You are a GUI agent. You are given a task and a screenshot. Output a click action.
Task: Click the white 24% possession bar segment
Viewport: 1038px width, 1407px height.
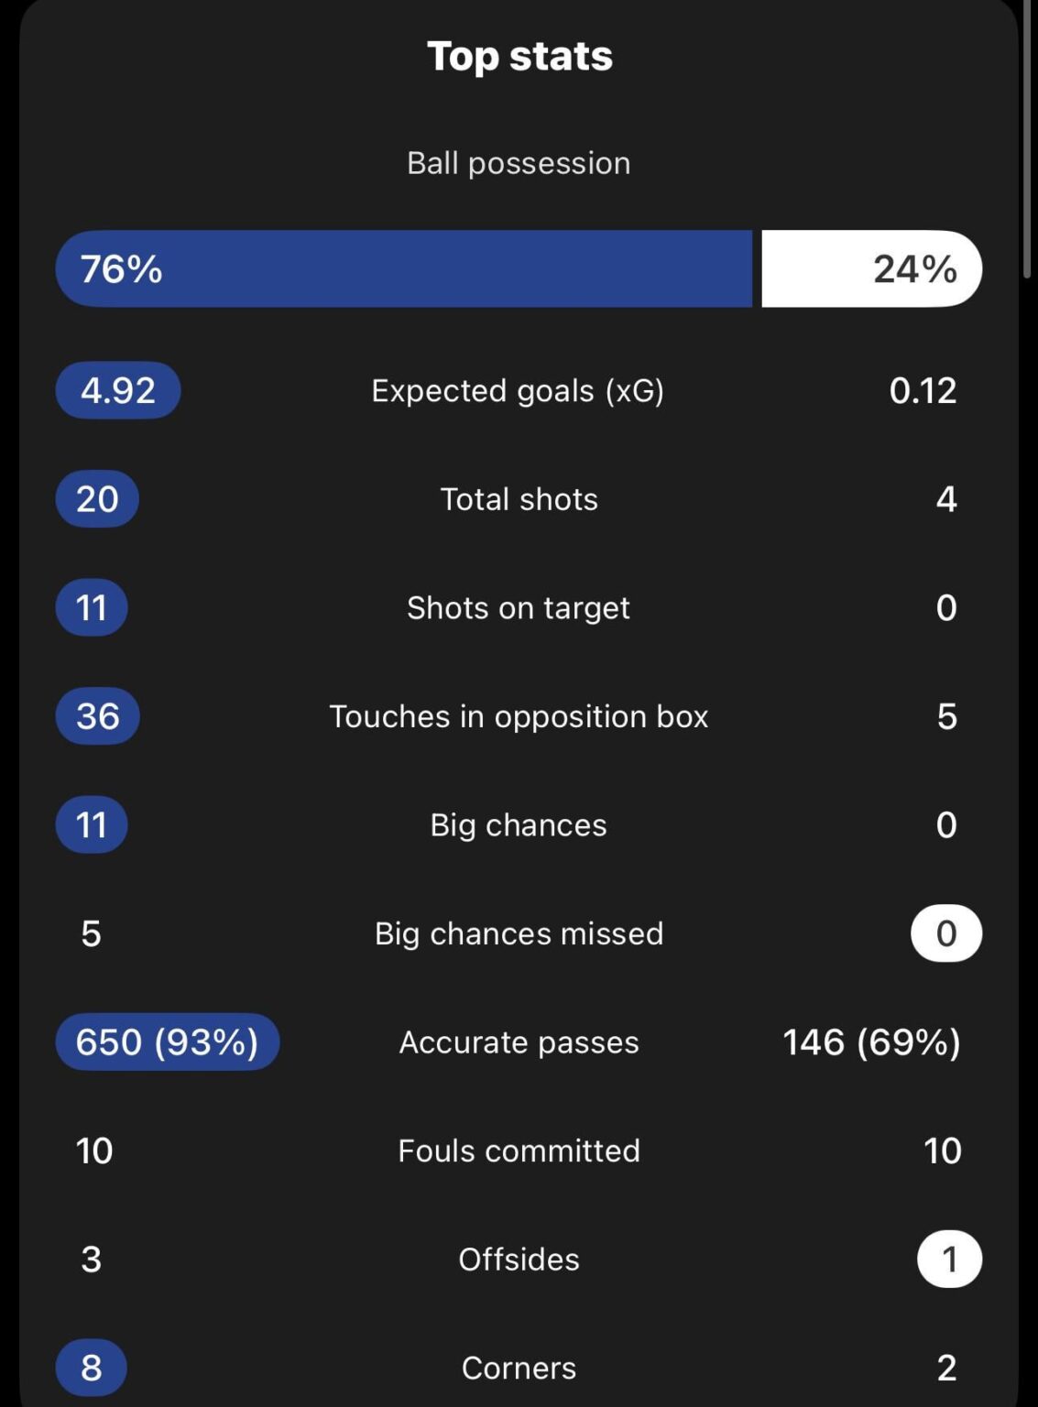870,268
